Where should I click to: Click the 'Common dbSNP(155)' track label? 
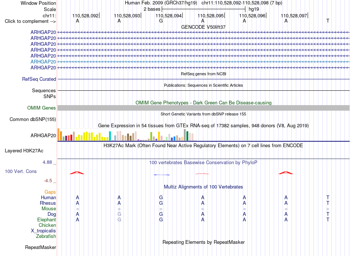pyautogui.click(x=32, y=119)
